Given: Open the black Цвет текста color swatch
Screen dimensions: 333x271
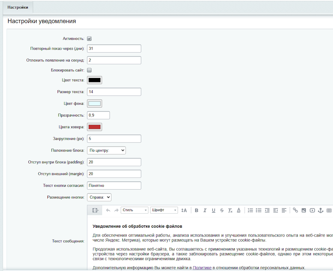Looking at the screenshot, I should coord(95,80).
